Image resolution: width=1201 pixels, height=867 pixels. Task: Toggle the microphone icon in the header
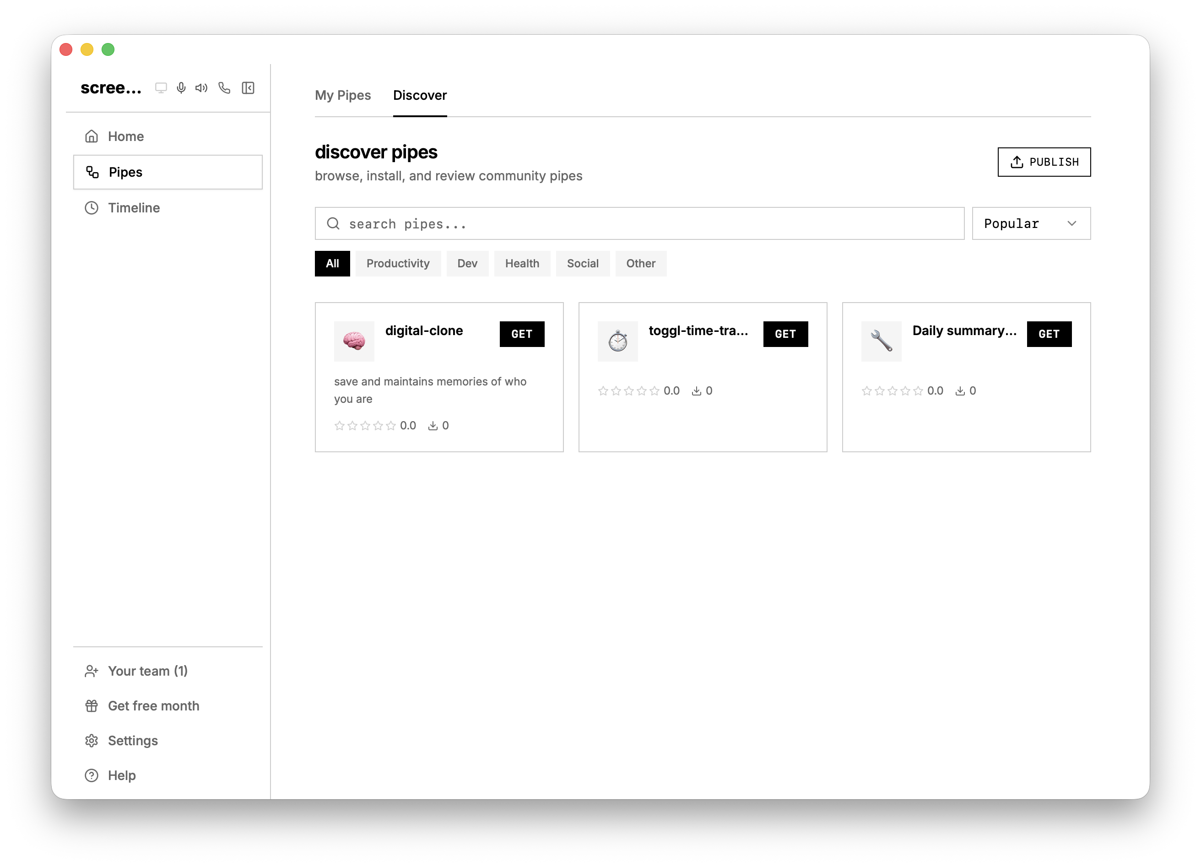click(181, 88)
